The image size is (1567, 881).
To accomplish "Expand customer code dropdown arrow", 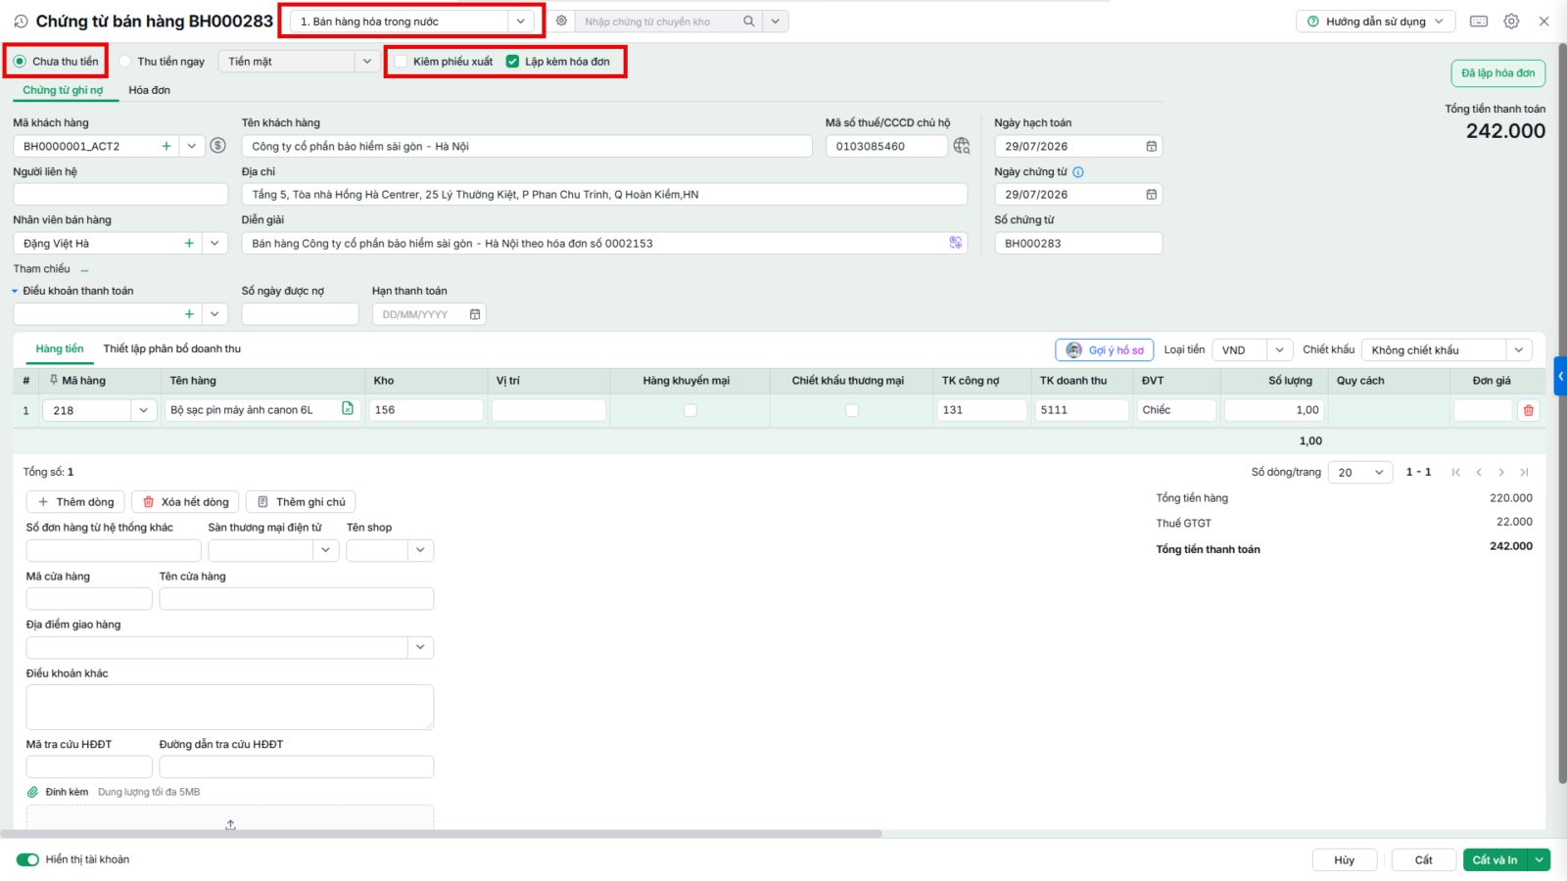I will (x=192, y=146).
